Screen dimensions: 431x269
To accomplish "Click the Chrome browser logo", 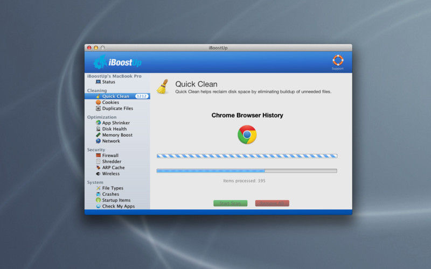I will click(247, 134).
